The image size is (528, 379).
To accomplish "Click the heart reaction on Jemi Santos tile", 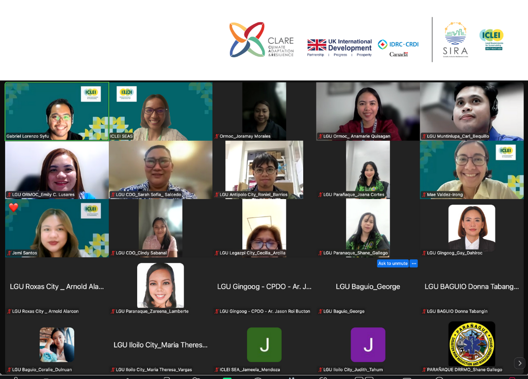I will tap(13, 208).
